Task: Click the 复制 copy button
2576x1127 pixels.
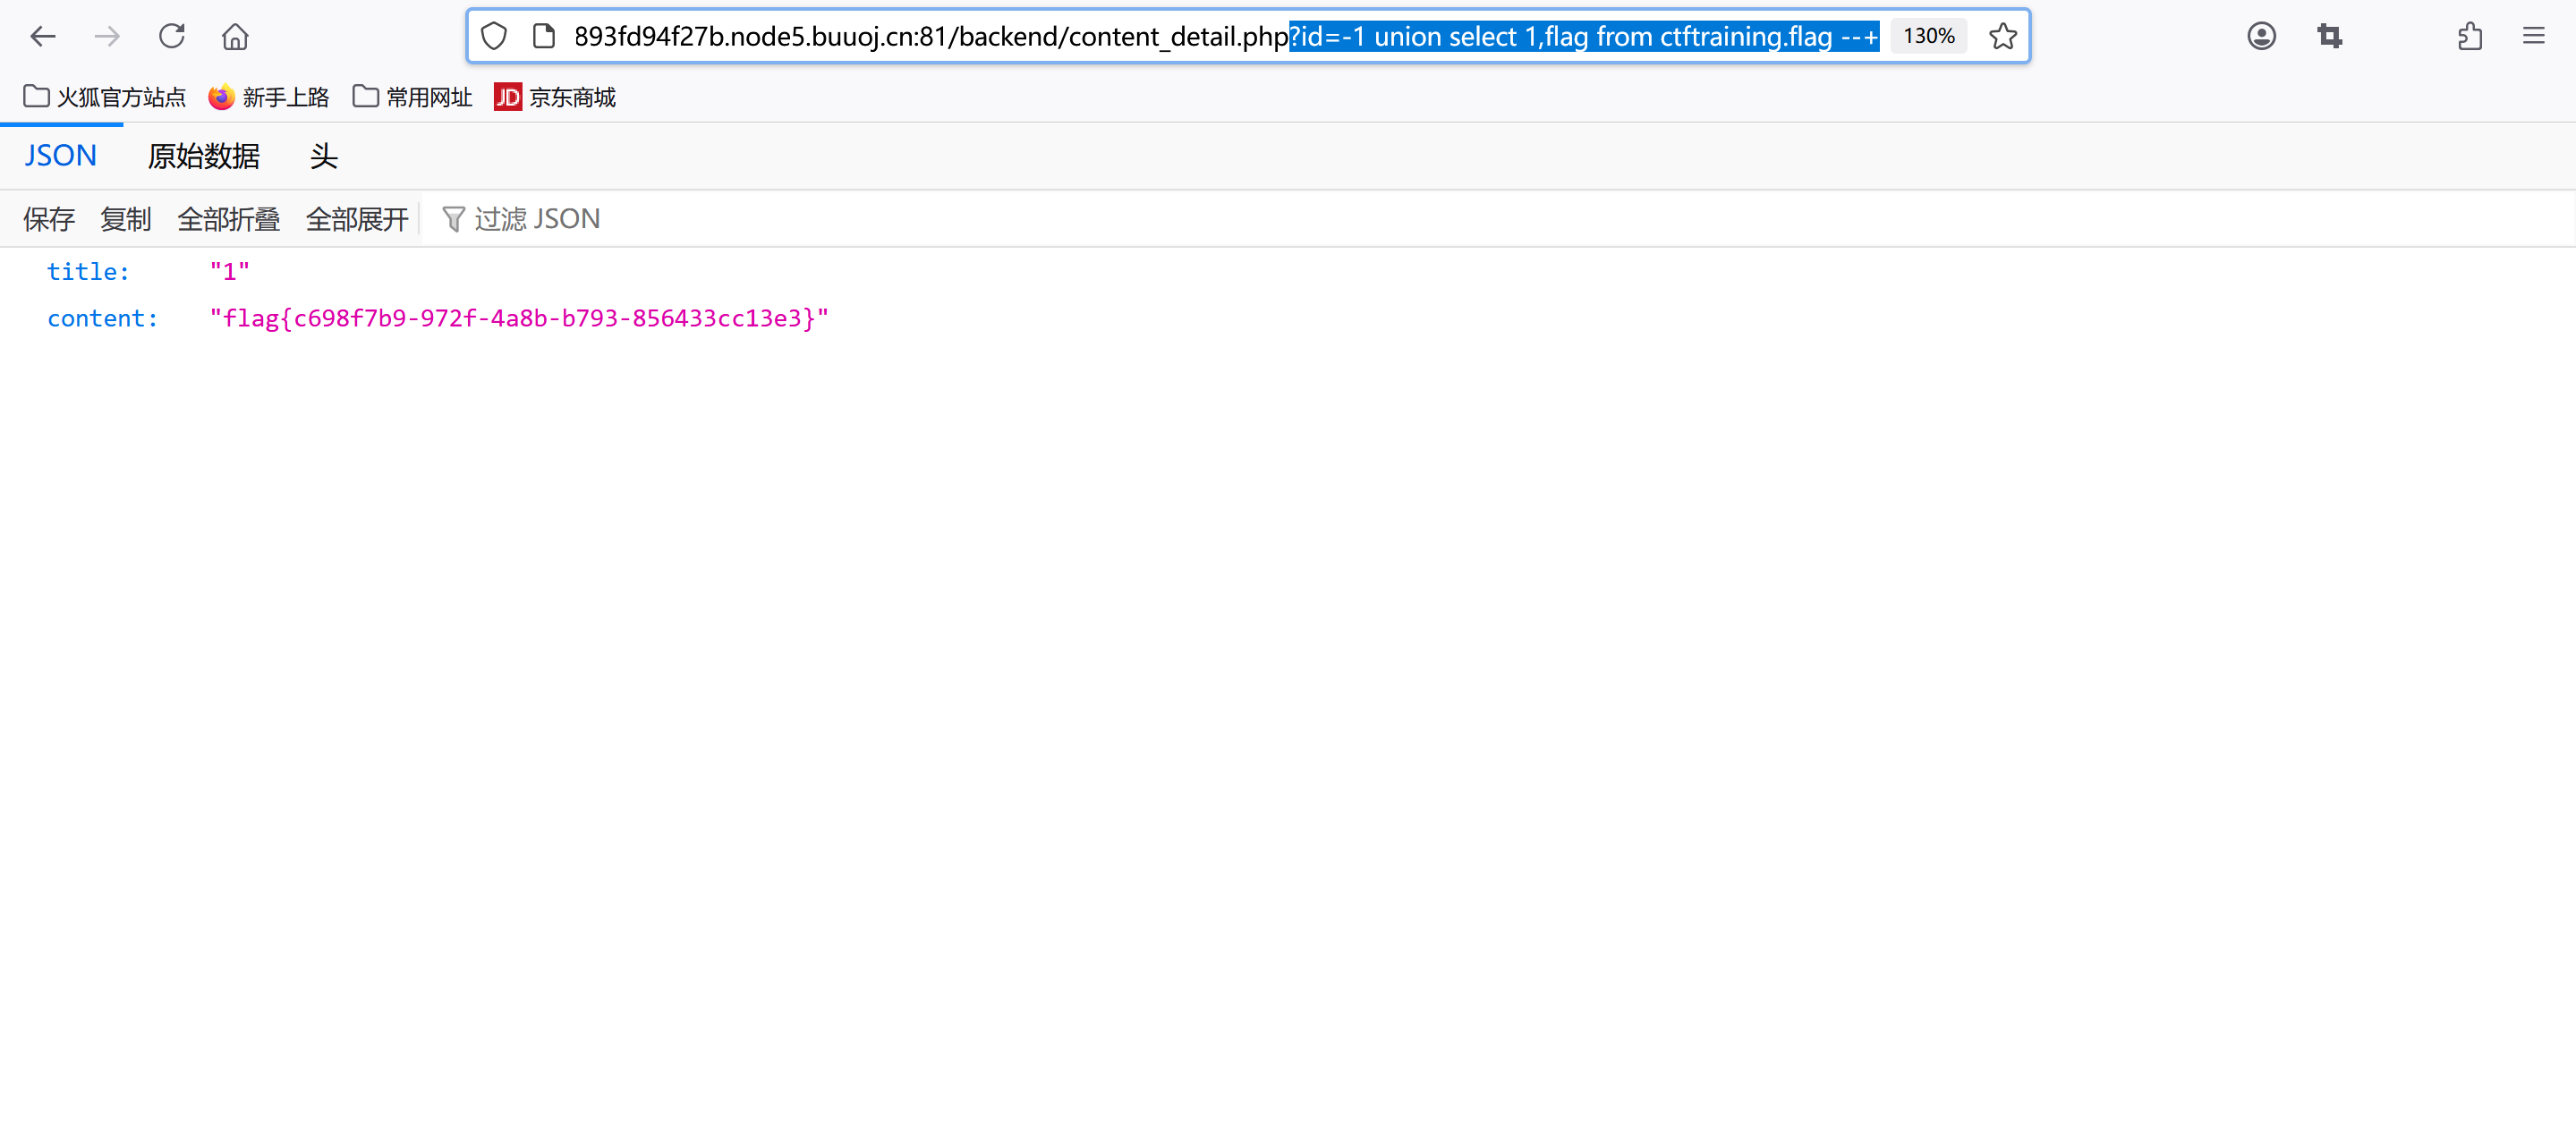Action: pyautogui.click(x=126, y=219)
